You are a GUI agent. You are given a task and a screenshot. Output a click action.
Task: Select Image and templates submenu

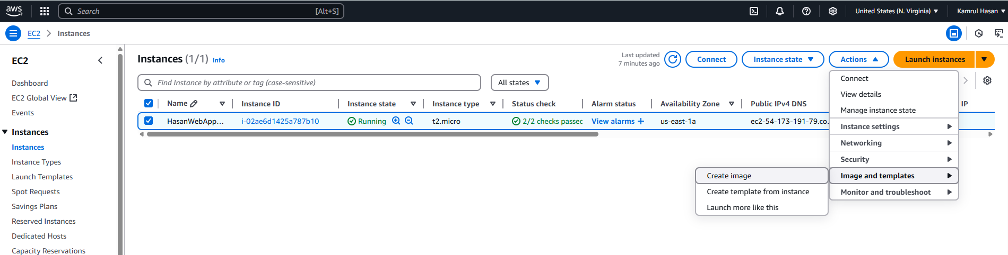coord(893,176)
